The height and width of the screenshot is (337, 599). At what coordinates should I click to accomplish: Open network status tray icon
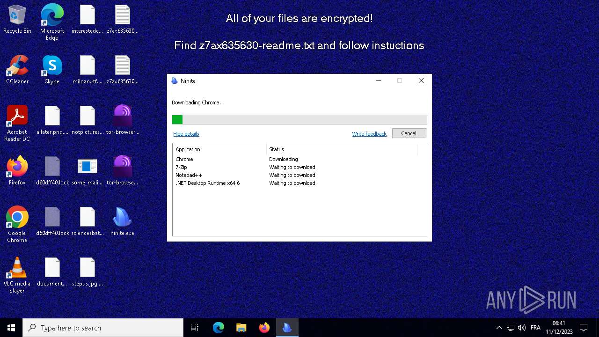click(511, 328)
